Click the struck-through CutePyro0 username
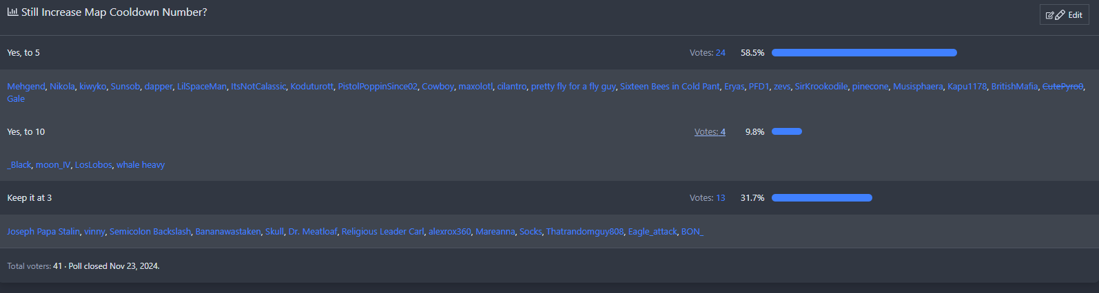Viewport: 1099px width, 293px height. [1062, 87]
